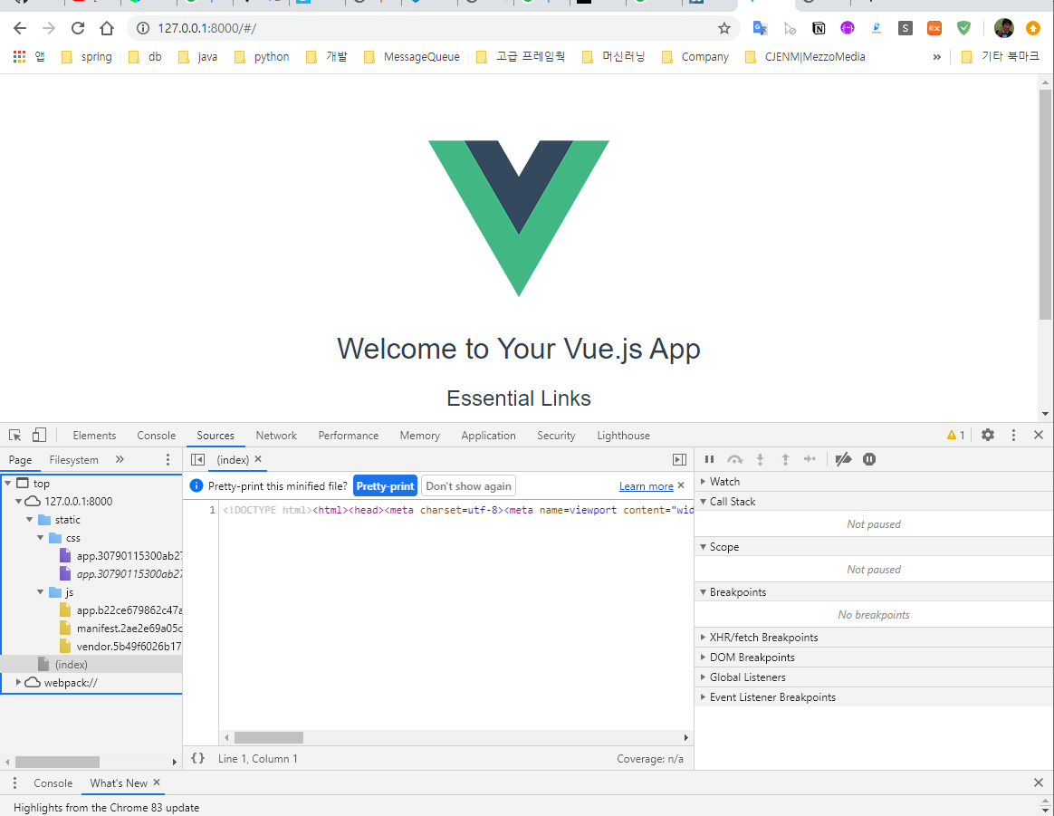The image size is (1054, 816).
Task: Open the DevTools customize three-dot menu
Action: tap(1013, 435)
